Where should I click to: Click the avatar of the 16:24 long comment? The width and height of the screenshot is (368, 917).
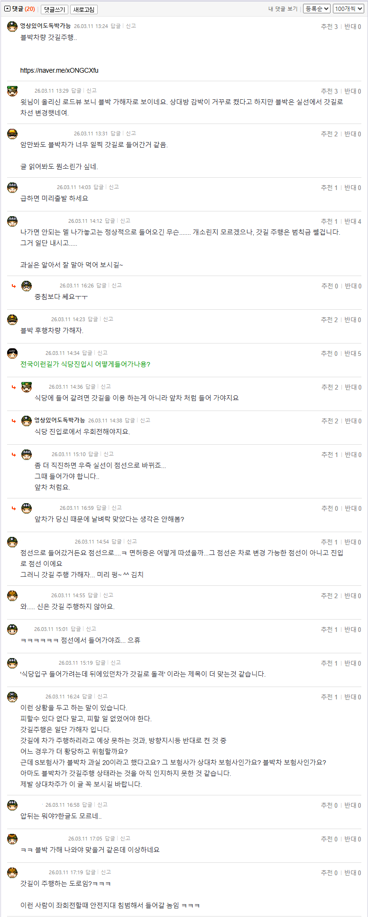coord(12,697)
